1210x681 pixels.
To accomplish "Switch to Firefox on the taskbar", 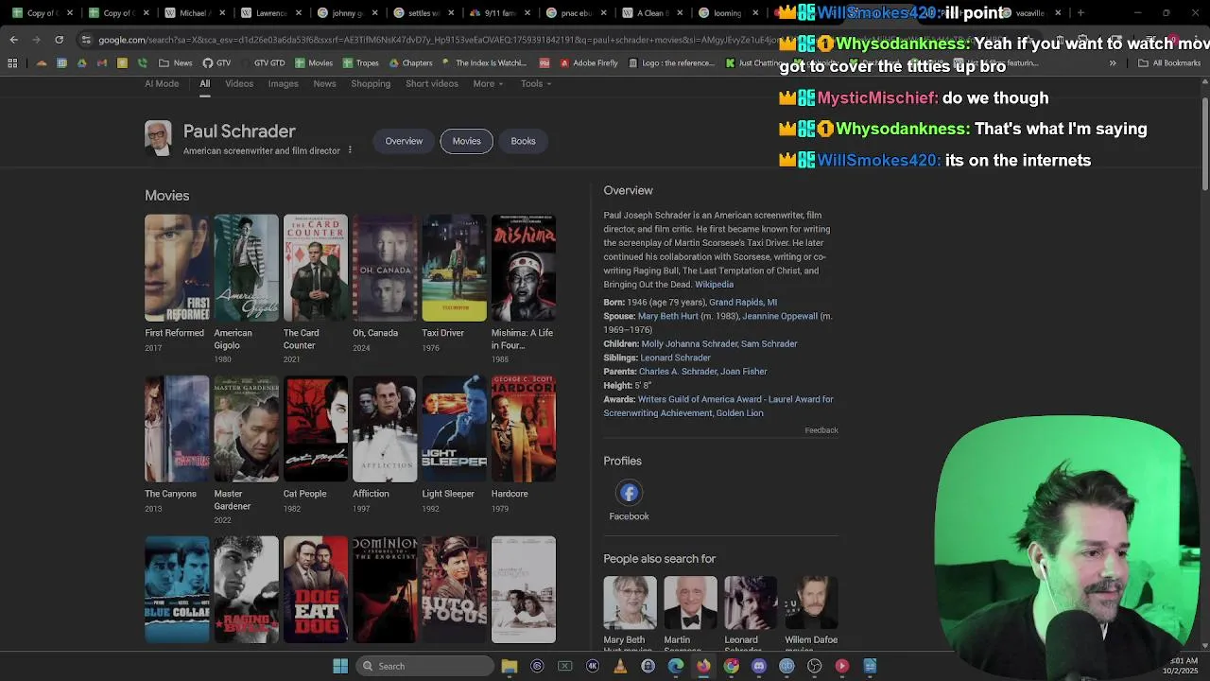I will [703, 666].
